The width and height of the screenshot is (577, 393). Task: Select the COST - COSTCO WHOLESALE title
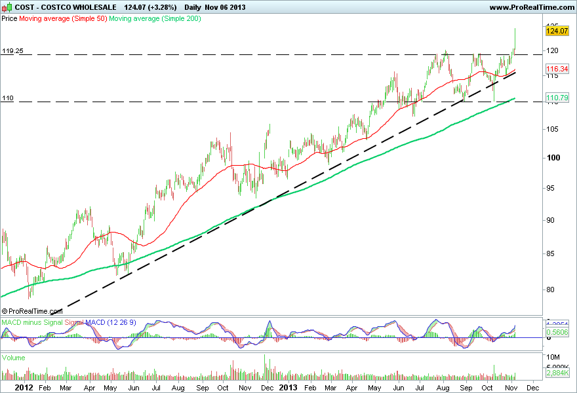click(66, 7)
